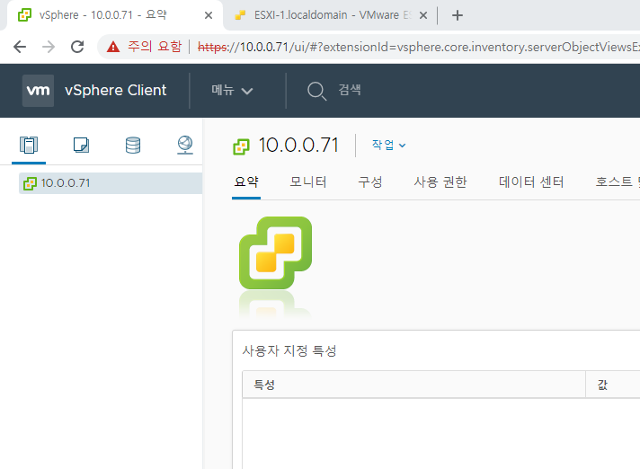Click the 검색 search field
Screen dimensions: 640x469
350,90
